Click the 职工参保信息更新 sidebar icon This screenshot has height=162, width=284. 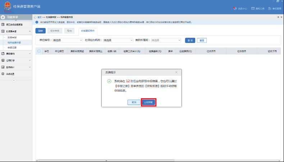[x=3, y=24]
